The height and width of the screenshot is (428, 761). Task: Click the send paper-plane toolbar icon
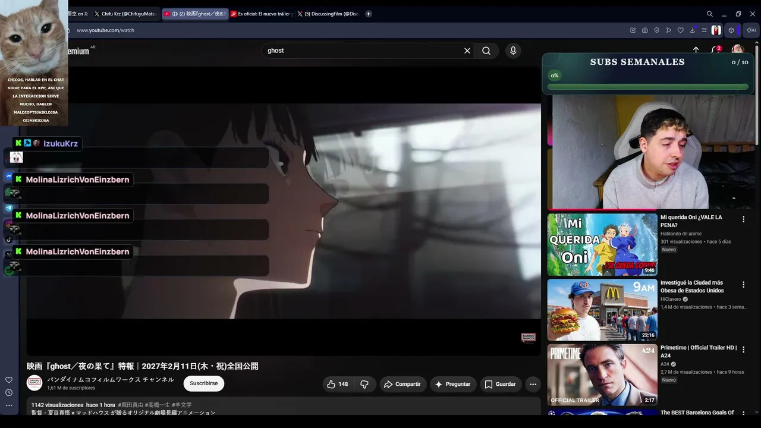click(669, 30)
